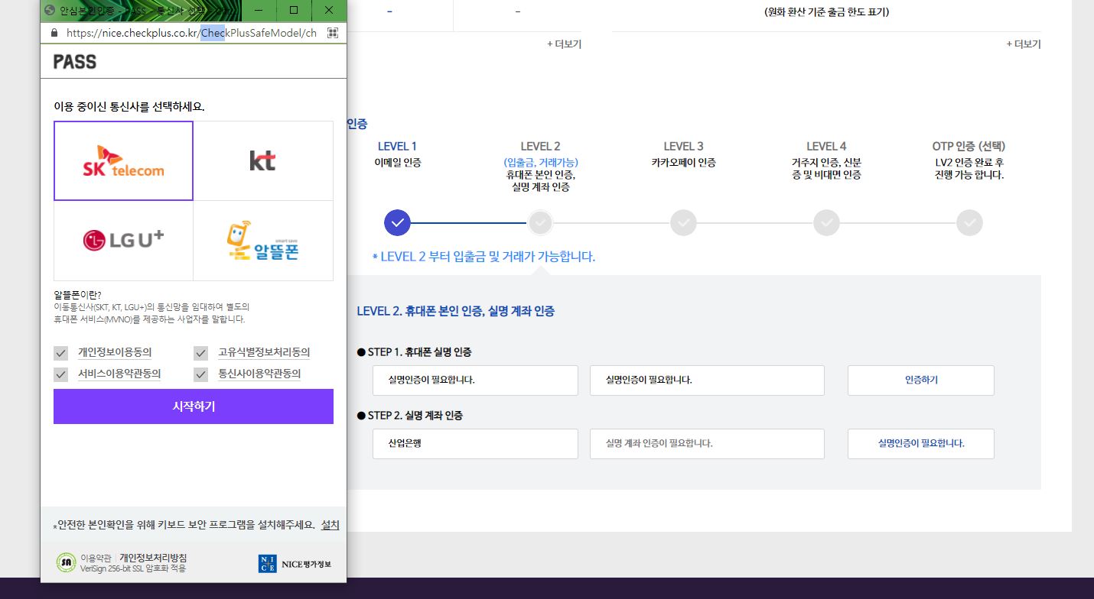Image resolution: width=1094 pixels, height=599 pixels.
Task: Open the 고유식별정보처리동의 terms link
Action: [264, 352]
